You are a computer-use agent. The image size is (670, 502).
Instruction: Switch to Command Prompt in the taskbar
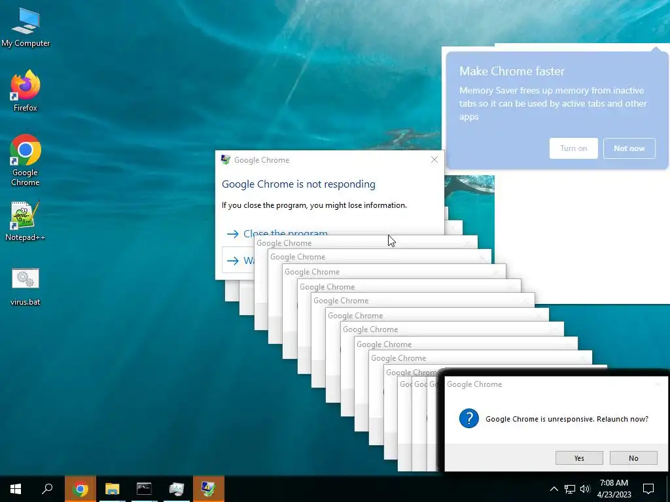tap(145, 489)
